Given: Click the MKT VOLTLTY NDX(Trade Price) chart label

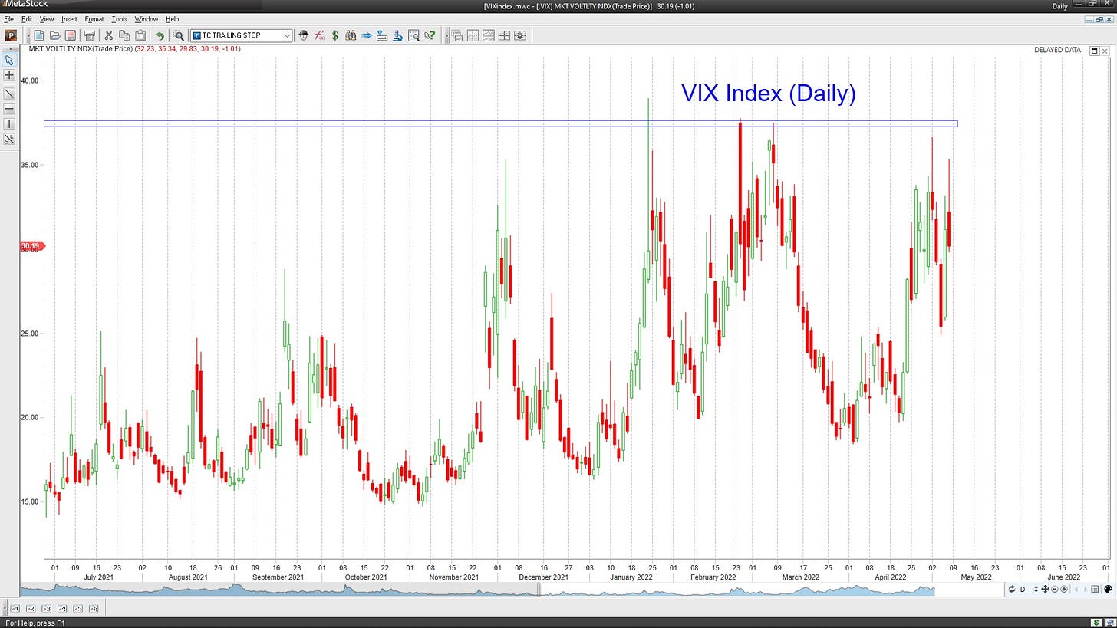Looking at the screenshot, I should click(x=81, y=49).
